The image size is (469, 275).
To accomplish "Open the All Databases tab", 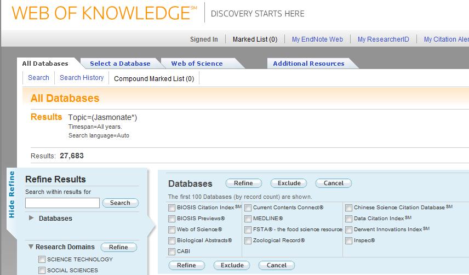I will (x=45, y=64).
